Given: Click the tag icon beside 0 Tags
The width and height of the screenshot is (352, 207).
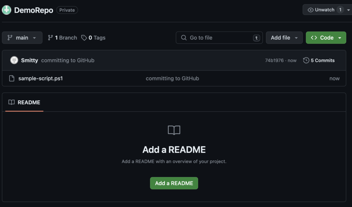Looking at the screenshot, I should point(84,38).
